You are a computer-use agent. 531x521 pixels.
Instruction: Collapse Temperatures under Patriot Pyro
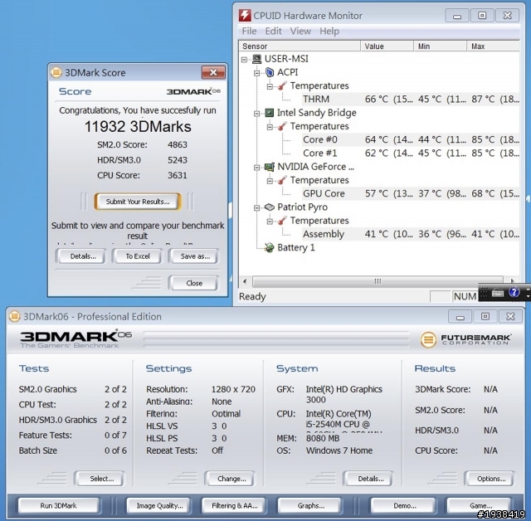pyautogui.click(x=270, y=221)
